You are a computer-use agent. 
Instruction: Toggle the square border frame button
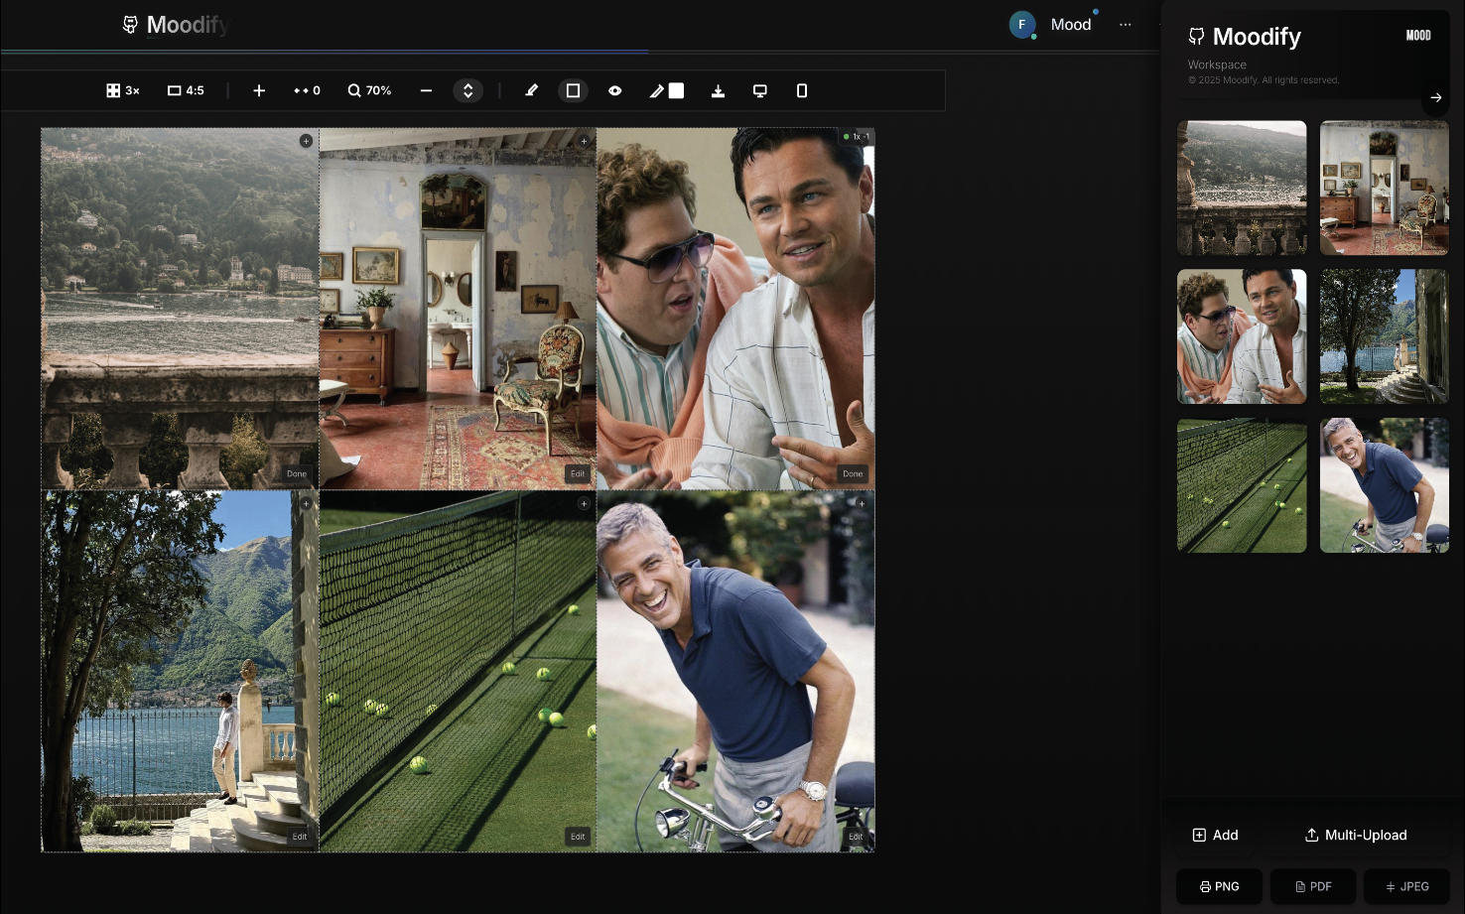pos(573,90)
